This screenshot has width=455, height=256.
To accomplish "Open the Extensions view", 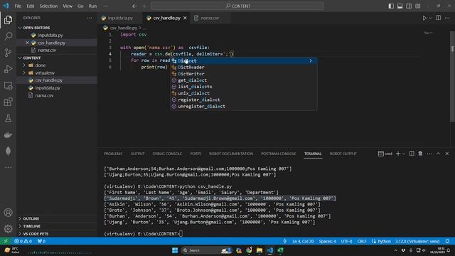I will coord(8,102).
